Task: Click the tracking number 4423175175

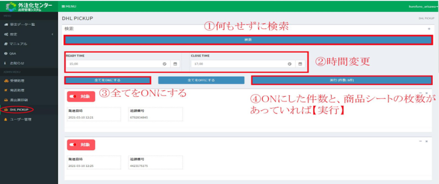Action: pyautogui.click(x=139, y=166)
